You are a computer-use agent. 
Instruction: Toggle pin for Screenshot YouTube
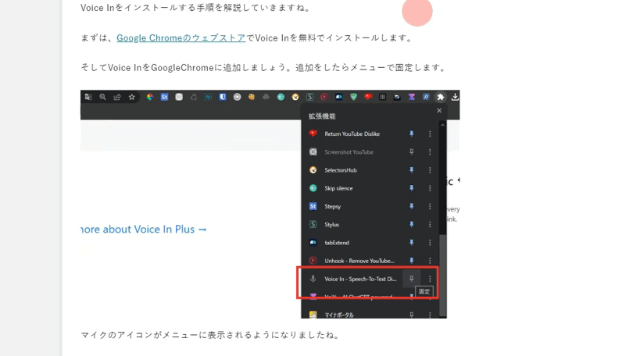[411, 151]
